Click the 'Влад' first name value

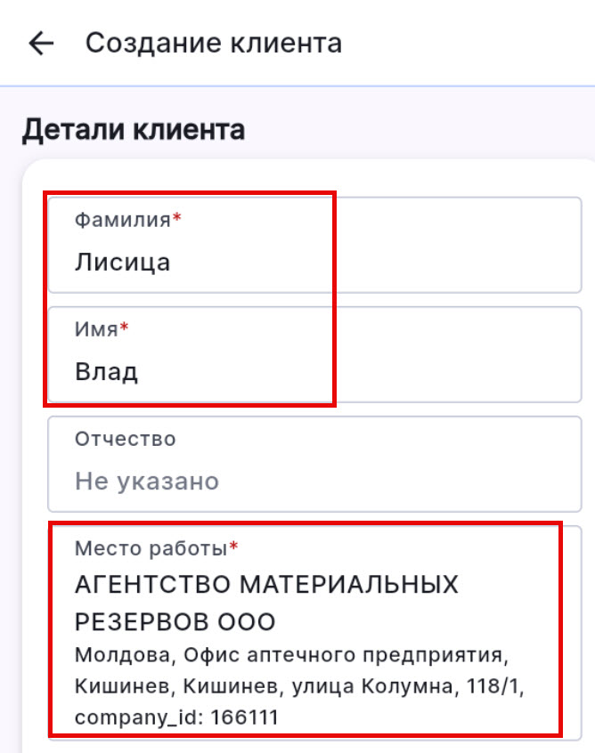pyautogui.click(x=106, y=371)
